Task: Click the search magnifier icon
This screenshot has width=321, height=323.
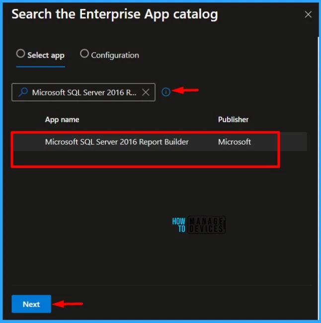Action: point(23,92)
